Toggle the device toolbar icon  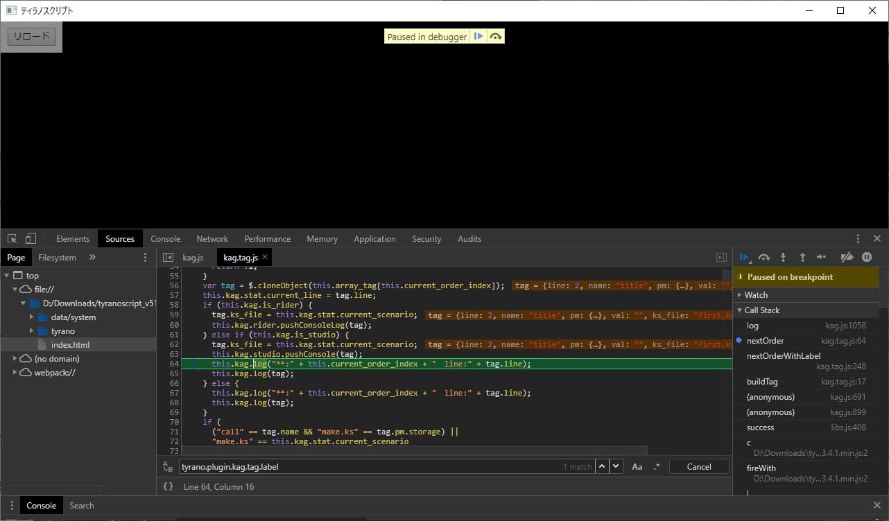(x=31, y=239)
